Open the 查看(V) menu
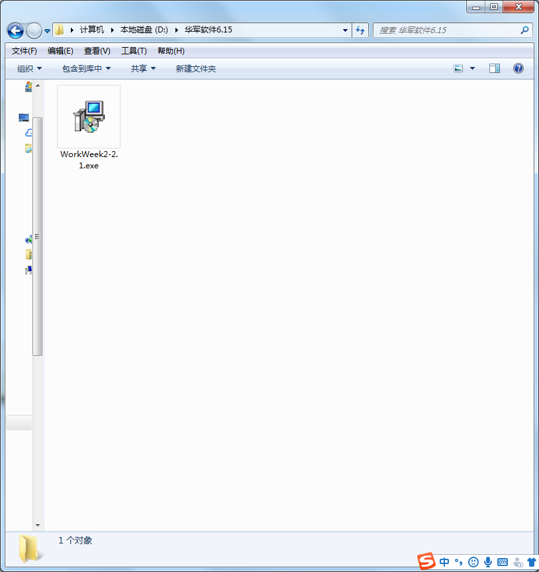Viewport: 539px width, 572px height. (97, 51)
